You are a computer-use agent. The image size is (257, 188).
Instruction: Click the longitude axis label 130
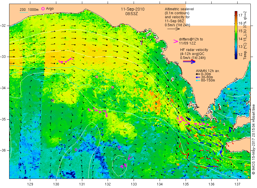tap(56, 184)
